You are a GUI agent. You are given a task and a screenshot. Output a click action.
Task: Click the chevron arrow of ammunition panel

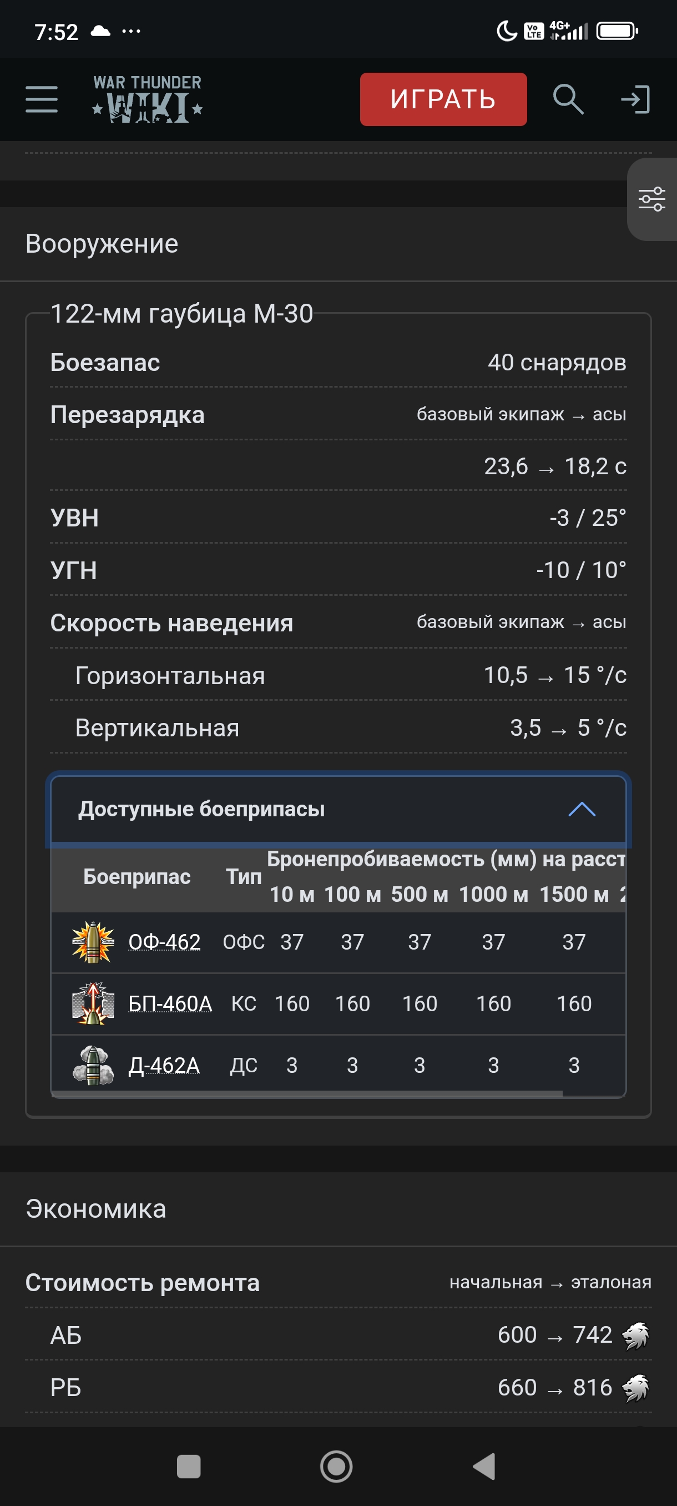point(582,809)
